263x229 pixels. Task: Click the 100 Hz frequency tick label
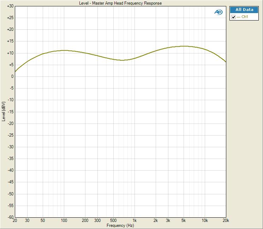coord(64,221)
